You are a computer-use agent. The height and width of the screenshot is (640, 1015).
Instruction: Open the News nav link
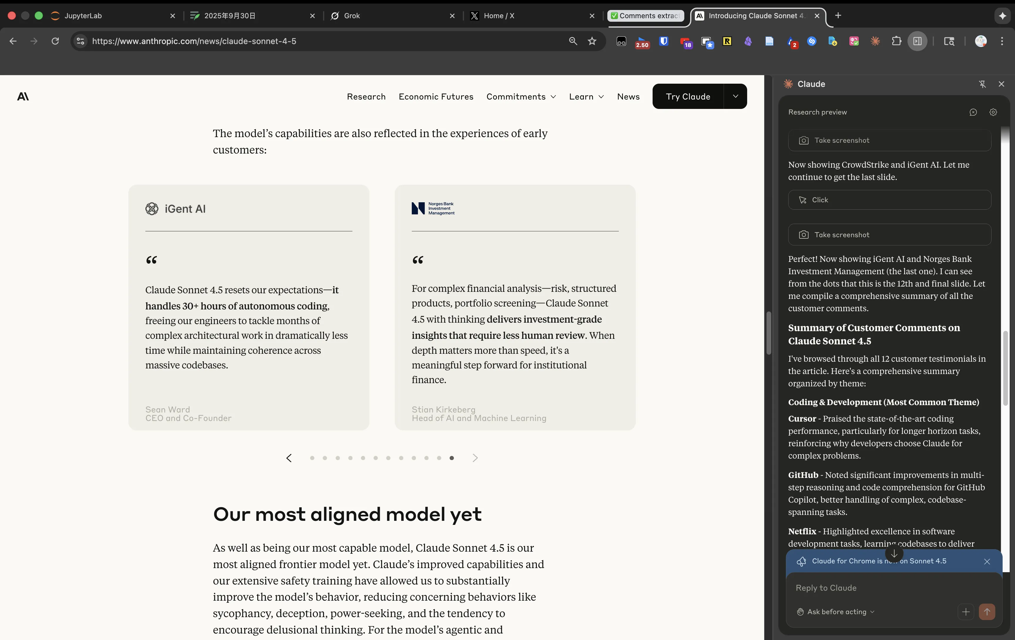tap(628, 97)
